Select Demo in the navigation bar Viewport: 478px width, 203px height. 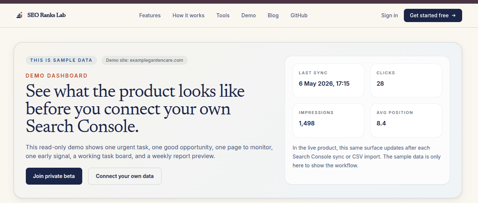[249, 15]
